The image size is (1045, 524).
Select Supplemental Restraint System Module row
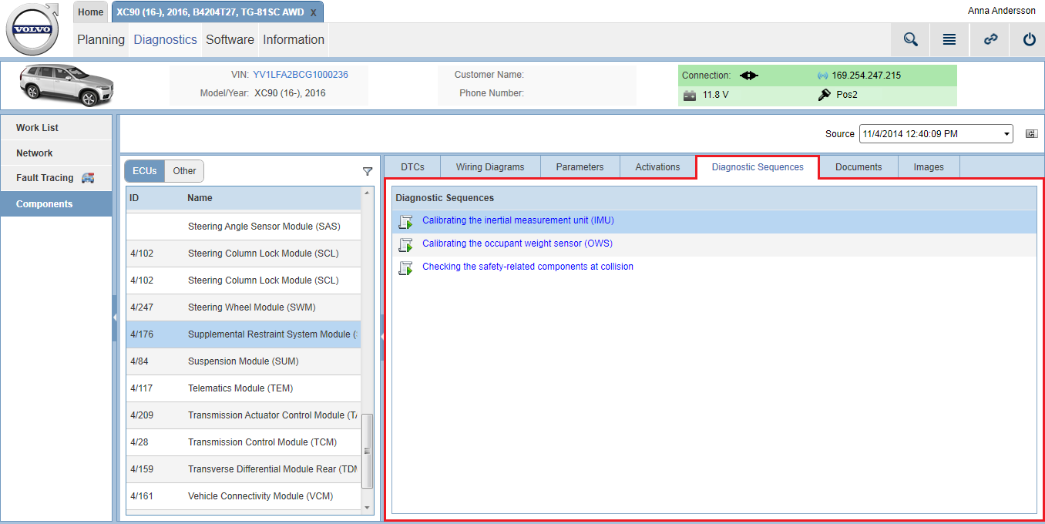coord(244,334)
